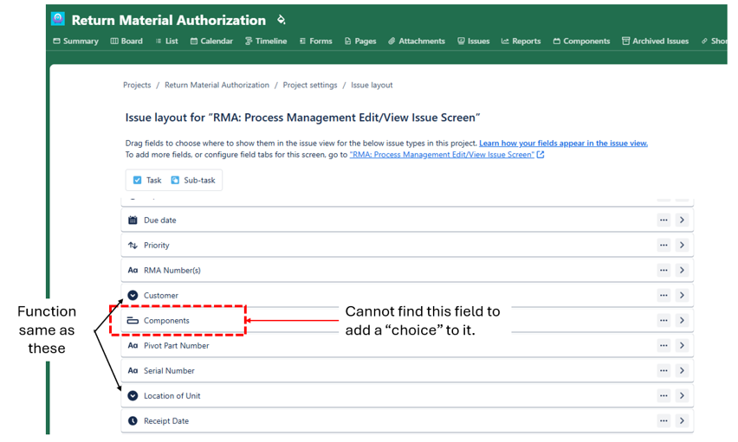The height and width of the screenshot is (442, 738).
Task: Click the Customer dropdown field icon
Action: [133, 295]
